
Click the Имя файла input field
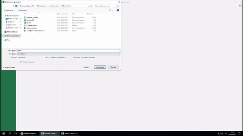point(68,51)
